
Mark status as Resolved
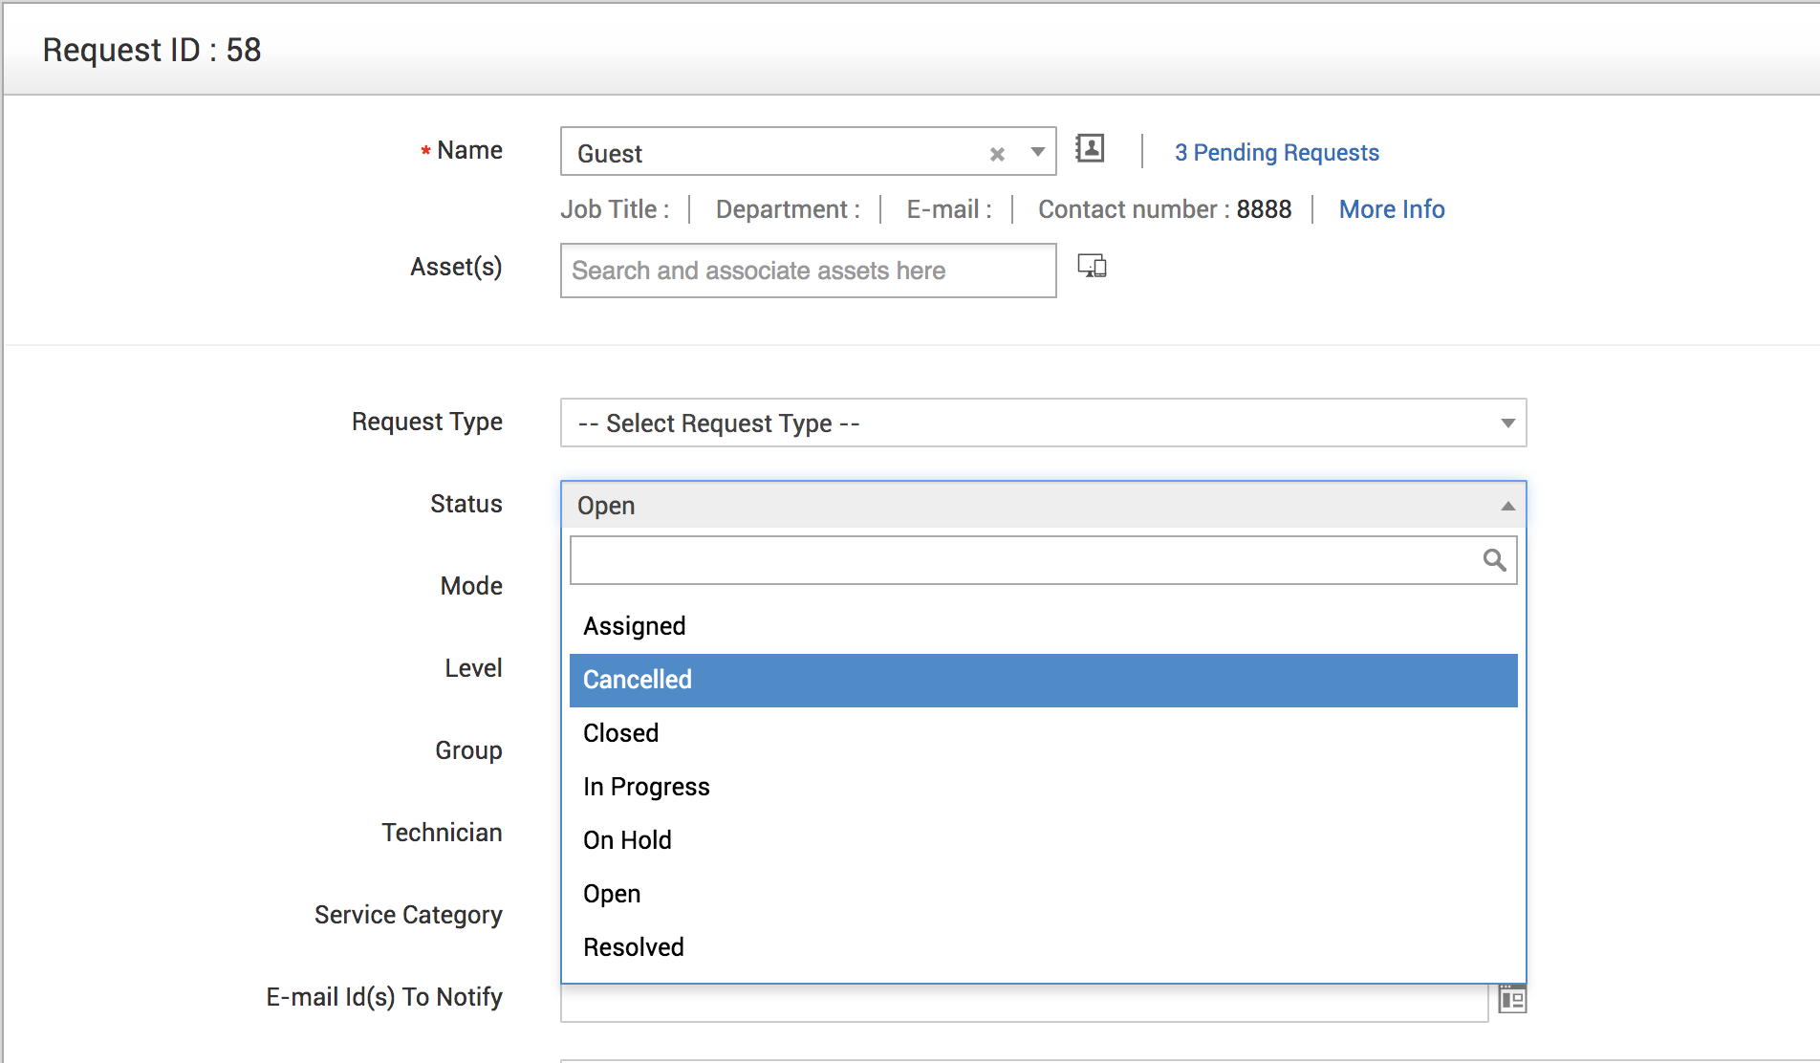tap(1043, 947)
